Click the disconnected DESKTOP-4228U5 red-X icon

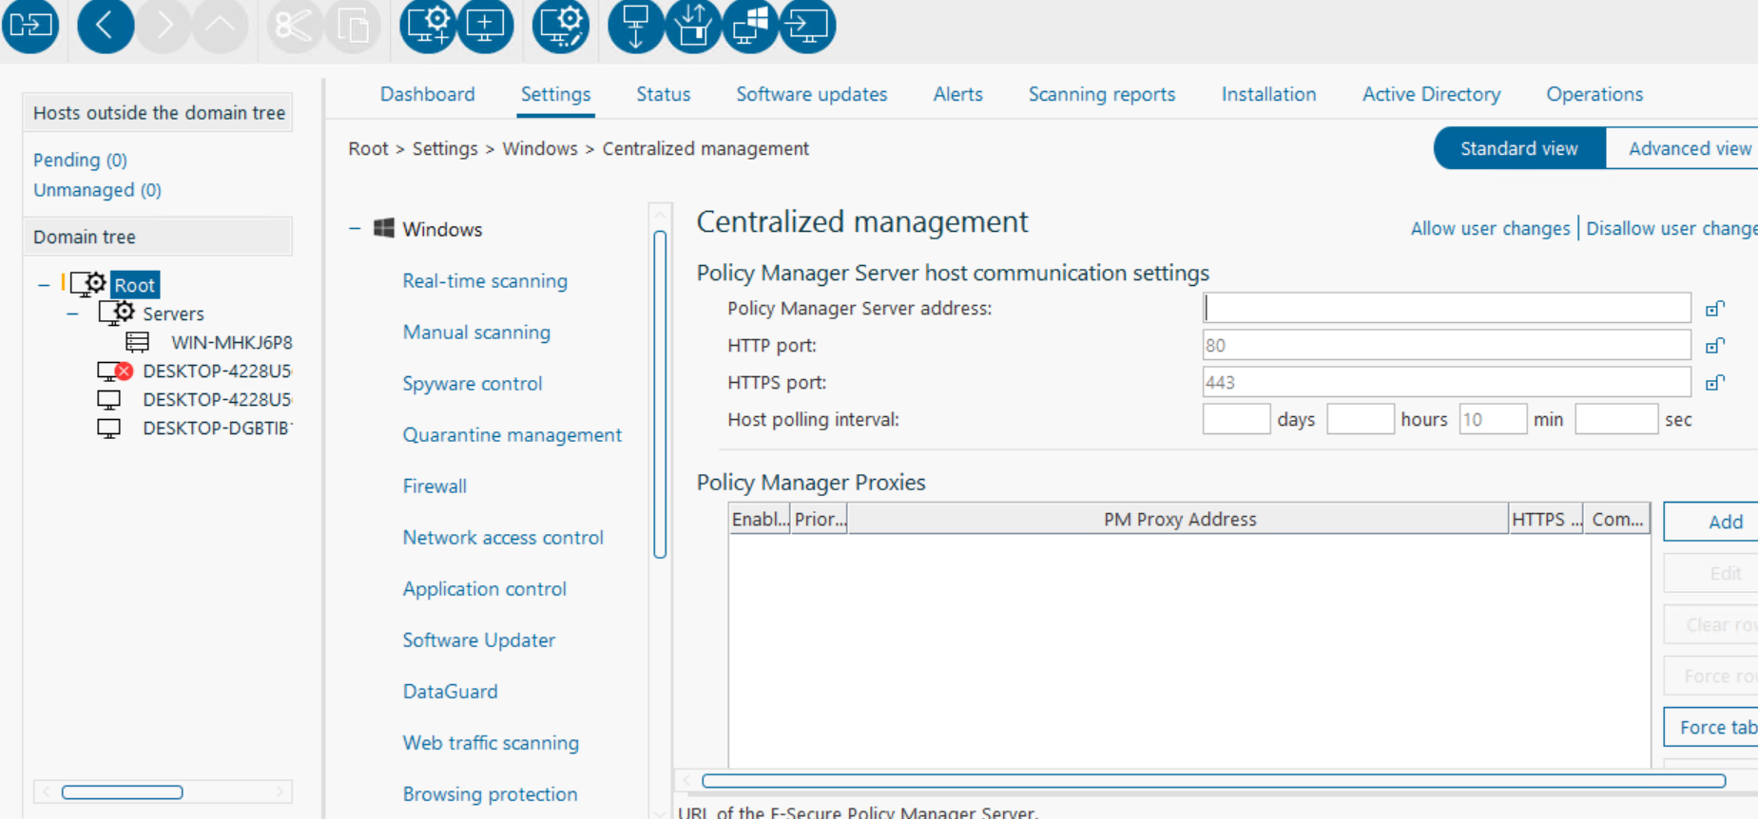click(114, 371)
